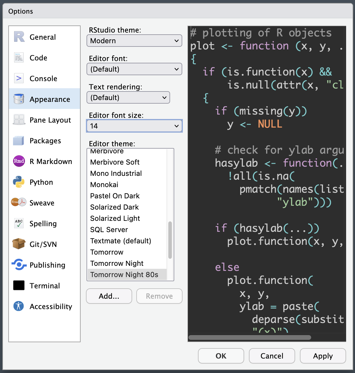The width and height of the screenshot is (355, 373).
Task: Click the Remove theme button
Action: 159,296
